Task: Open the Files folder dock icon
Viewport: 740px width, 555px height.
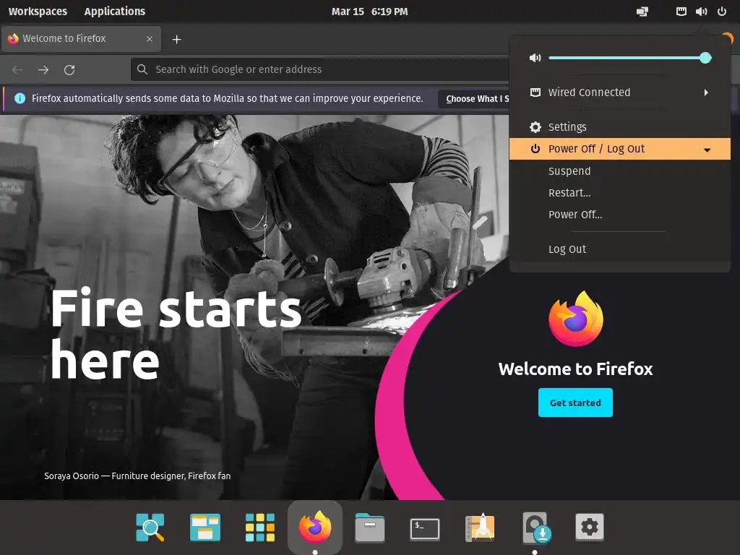Action: tap(369, 527)
